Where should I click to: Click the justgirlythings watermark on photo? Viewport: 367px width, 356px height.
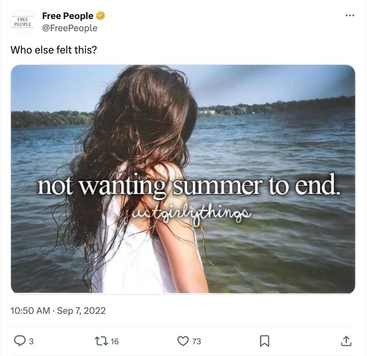[188, 213]
